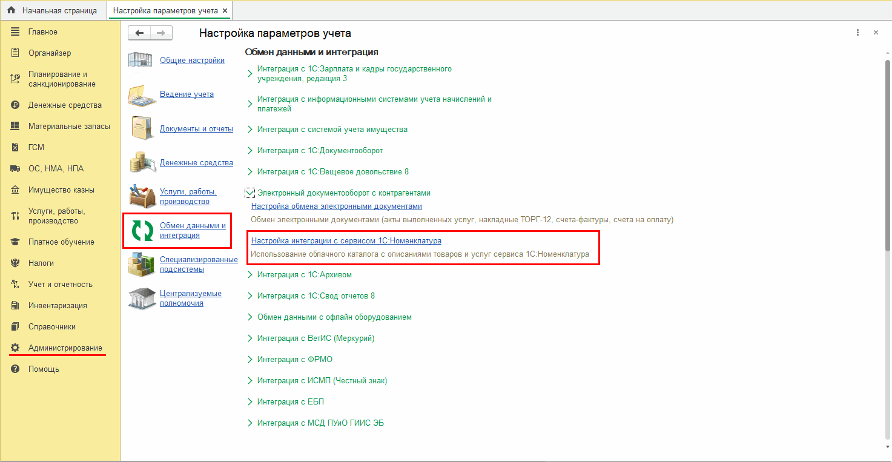Viewport: 892px width, 462px height.
Task: Click the bank building icon for centralized powers
Action: pyautogui.click(x=142, y=298)
